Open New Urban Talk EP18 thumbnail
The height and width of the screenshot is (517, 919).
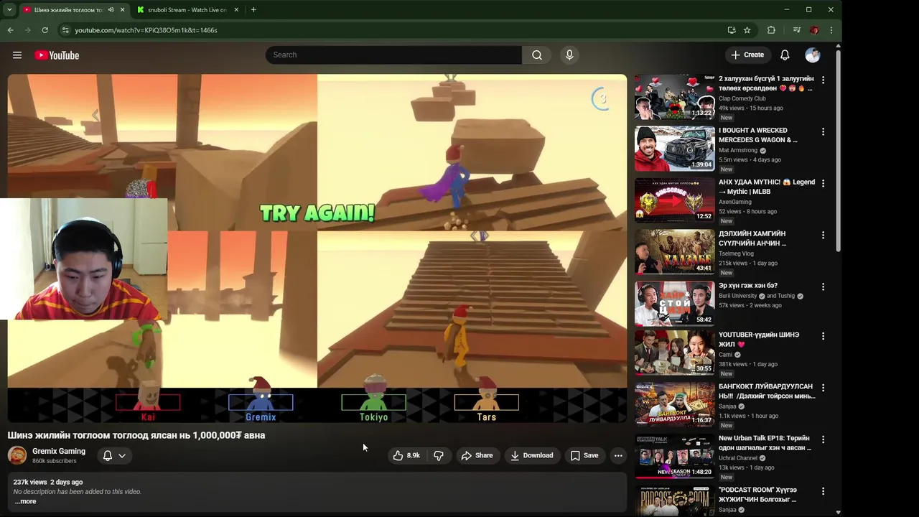click(x=674, y=456)
